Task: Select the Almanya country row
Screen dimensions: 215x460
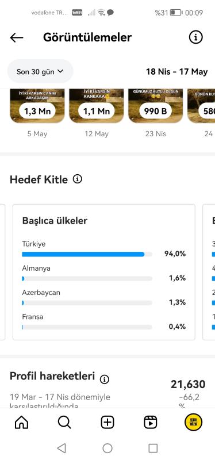Action: pos(104,274)
